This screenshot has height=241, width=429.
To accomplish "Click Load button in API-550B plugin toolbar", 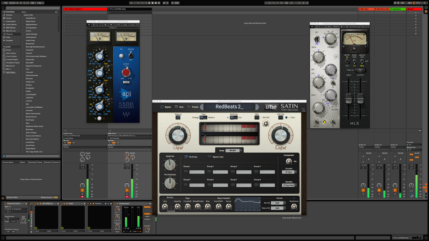I will pos(126,25).
